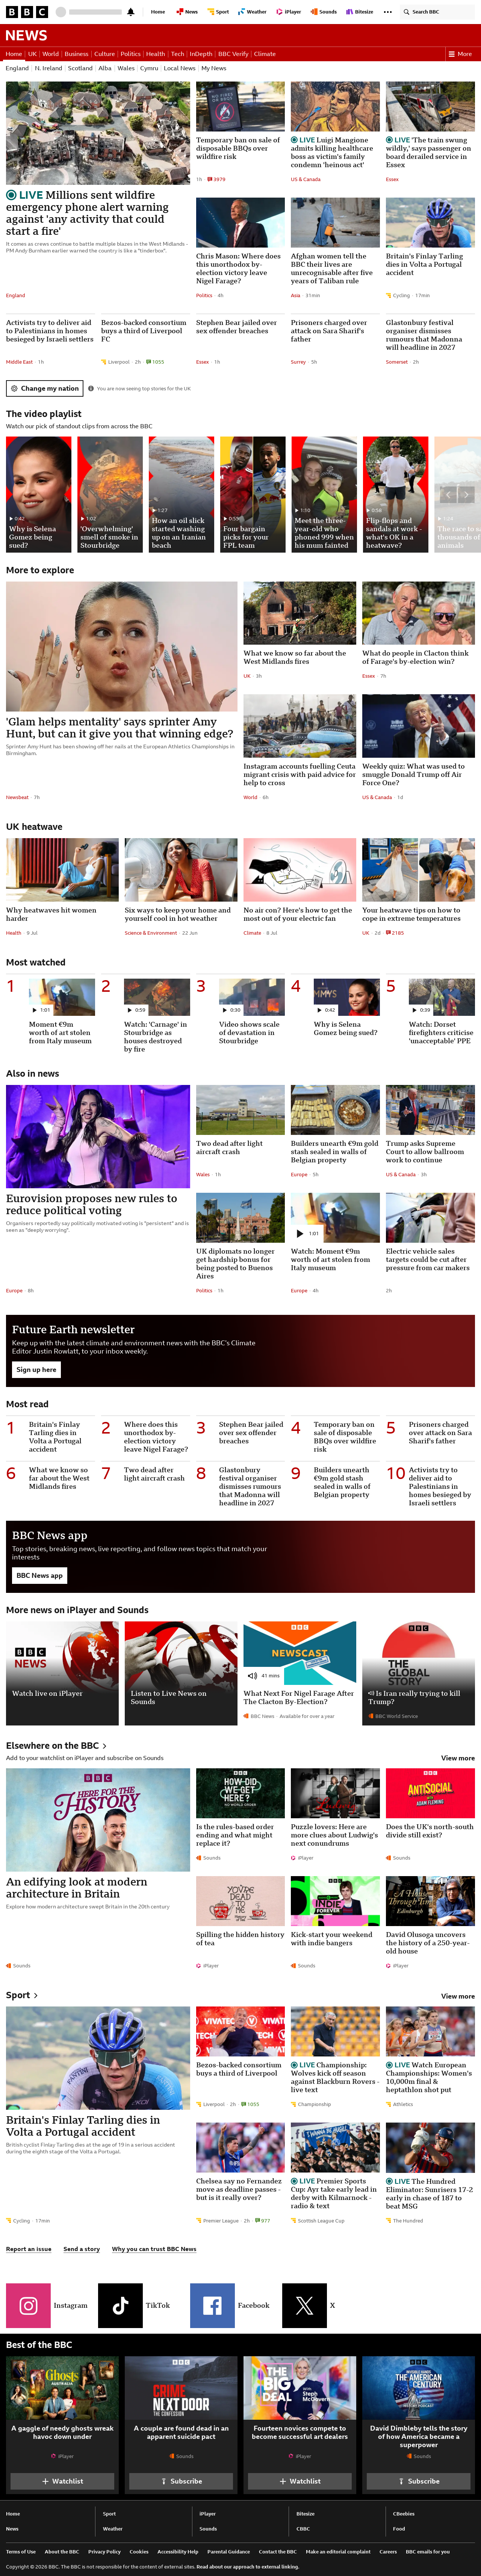
Task: Click the Change my nation button
Action: pyautogui.click(x=45, y=388)
